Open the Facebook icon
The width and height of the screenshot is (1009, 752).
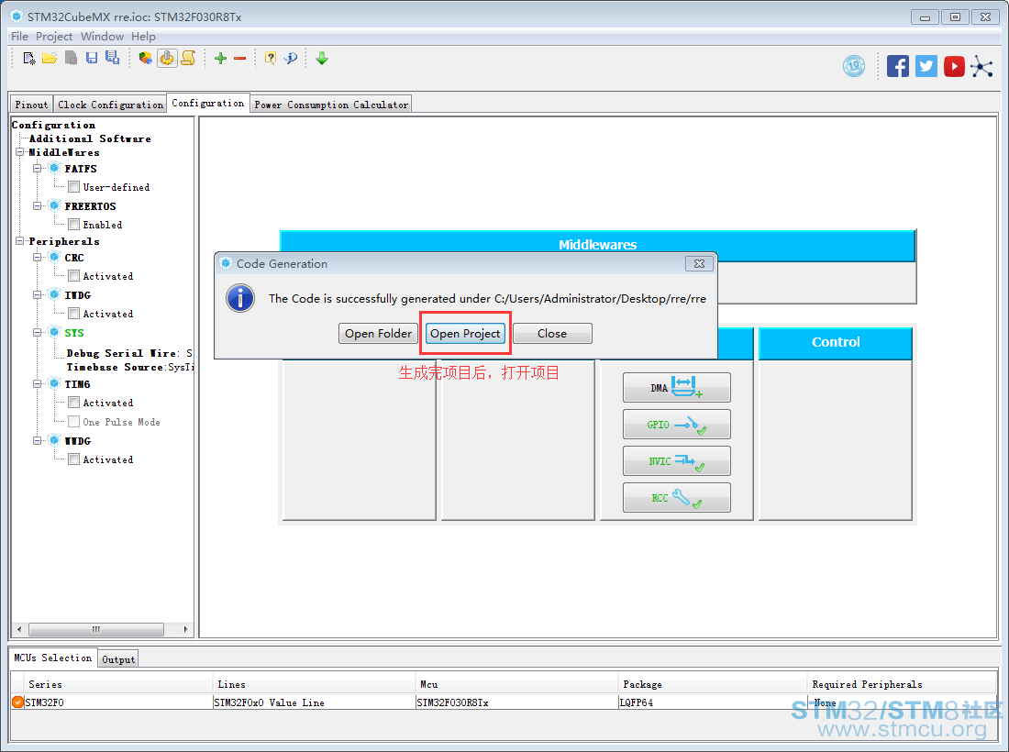898,66
